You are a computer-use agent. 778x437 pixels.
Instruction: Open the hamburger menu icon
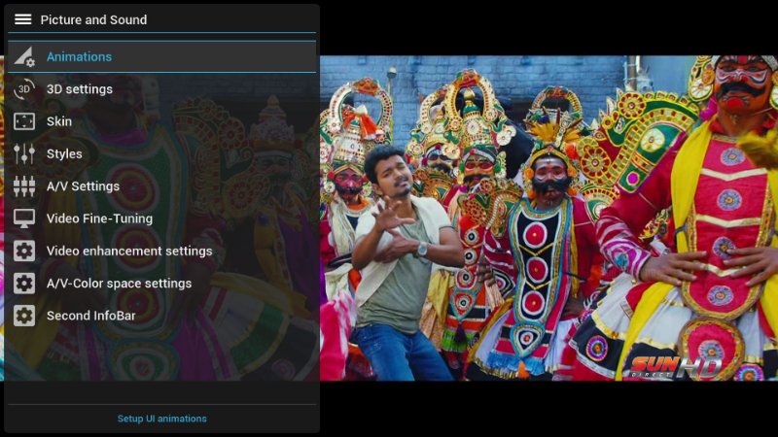(x=22, y=19)
